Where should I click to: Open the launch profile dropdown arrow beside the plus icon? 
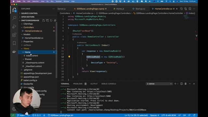(x=178, y=84)
